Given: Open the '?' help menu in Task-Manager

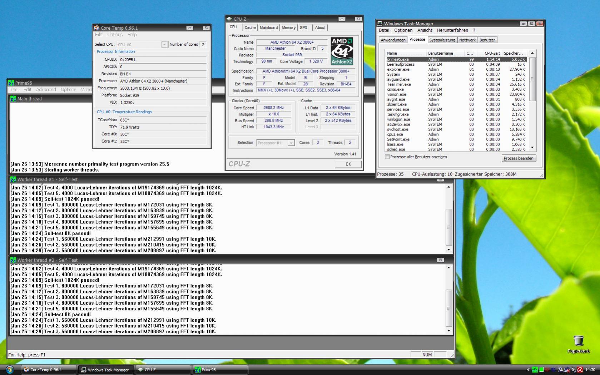Looking at the screenshot, I should point(474,30).
